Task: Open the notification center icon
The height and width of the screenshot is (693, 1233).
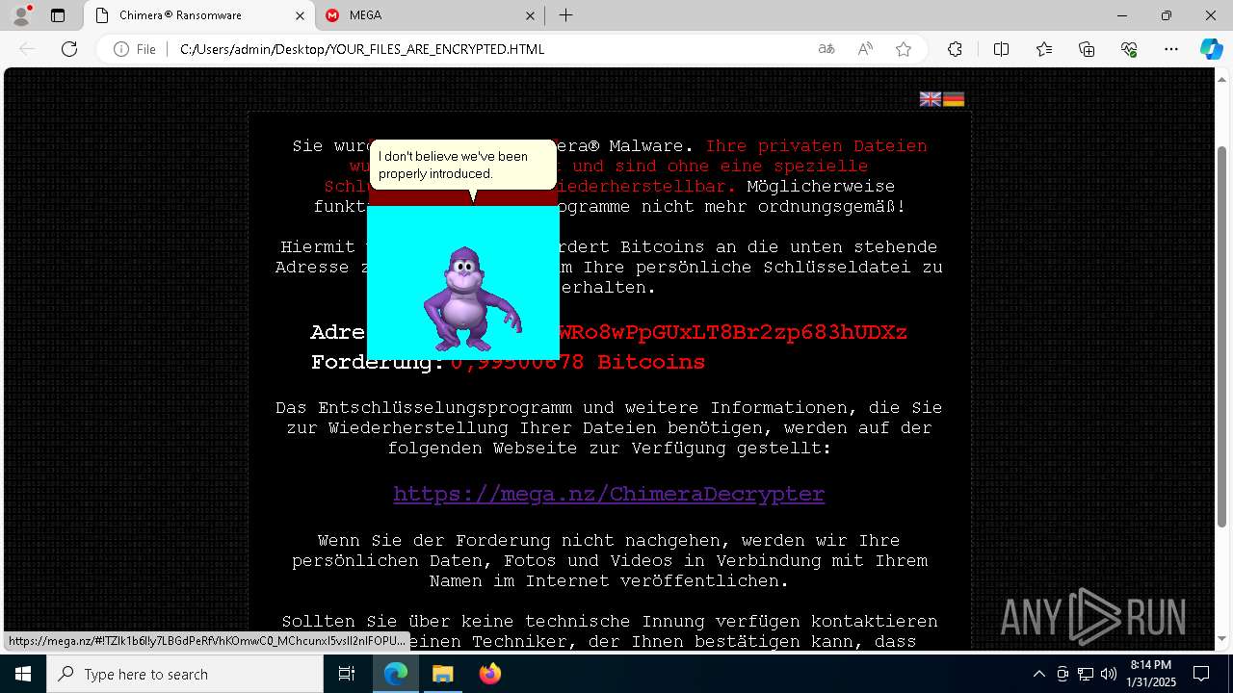Action: (1201, 674)
